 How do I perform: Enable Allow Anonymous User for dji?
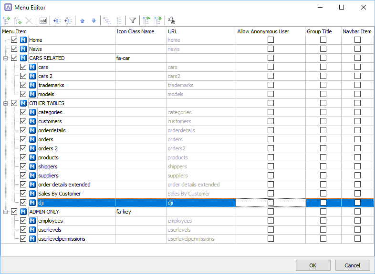coord(271,203)
